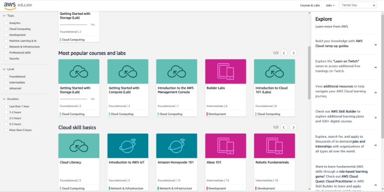Click the main course list scrollbar
Viewport: 384px width, 192px height.
point(309,73)
